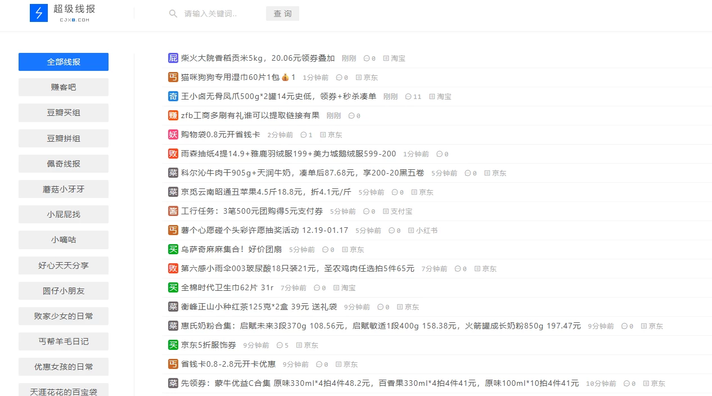Open the 豆瓣买组 section
The width and height of the screenshot is (712, 396).
coord(63,112)
